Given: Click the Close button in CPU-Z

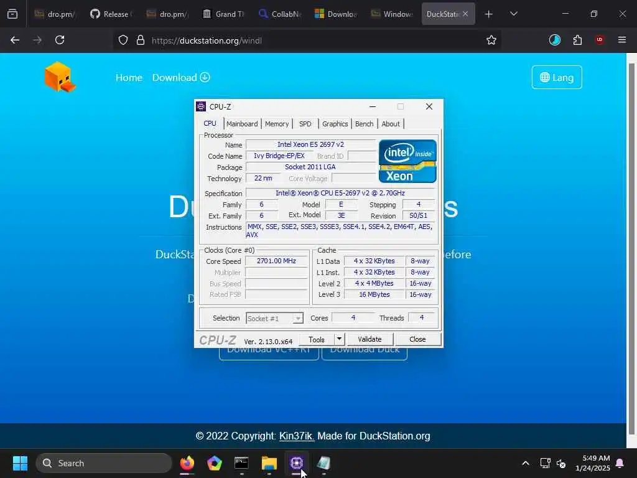Looking at the screenshot, I should pyautogui.click(x=417, y=339).
